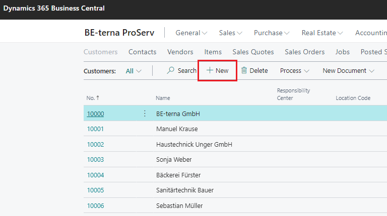The image size is (387, 216).
Task: Select the Sanitärtechnik Bauer name cell
Action: click(x=184, y=190)
